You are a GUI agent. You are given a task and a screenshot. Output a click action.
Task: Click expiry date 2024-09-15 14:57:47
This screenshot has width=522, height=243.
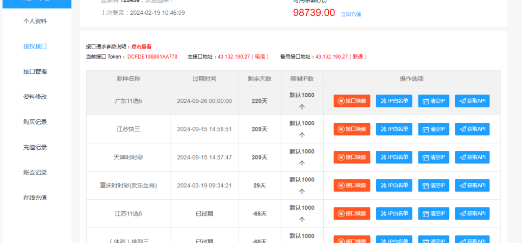[x=204, y=157]
